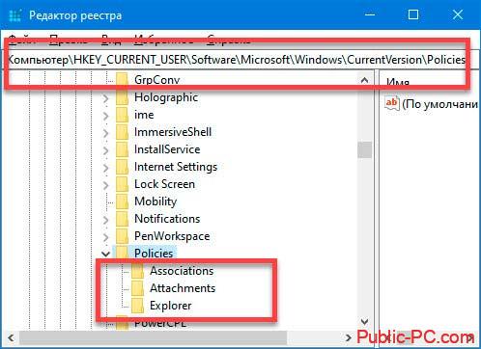The height and width of the screenshot is (349, 481).
Task: Collapse the Policies key
Action: pyautogui.click(x=105, y=254)
